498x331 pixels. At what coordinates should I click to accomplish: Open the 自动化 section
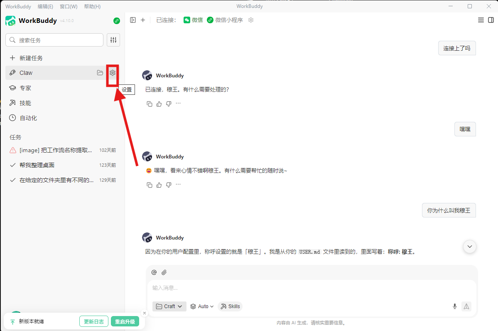pos(63,118)
